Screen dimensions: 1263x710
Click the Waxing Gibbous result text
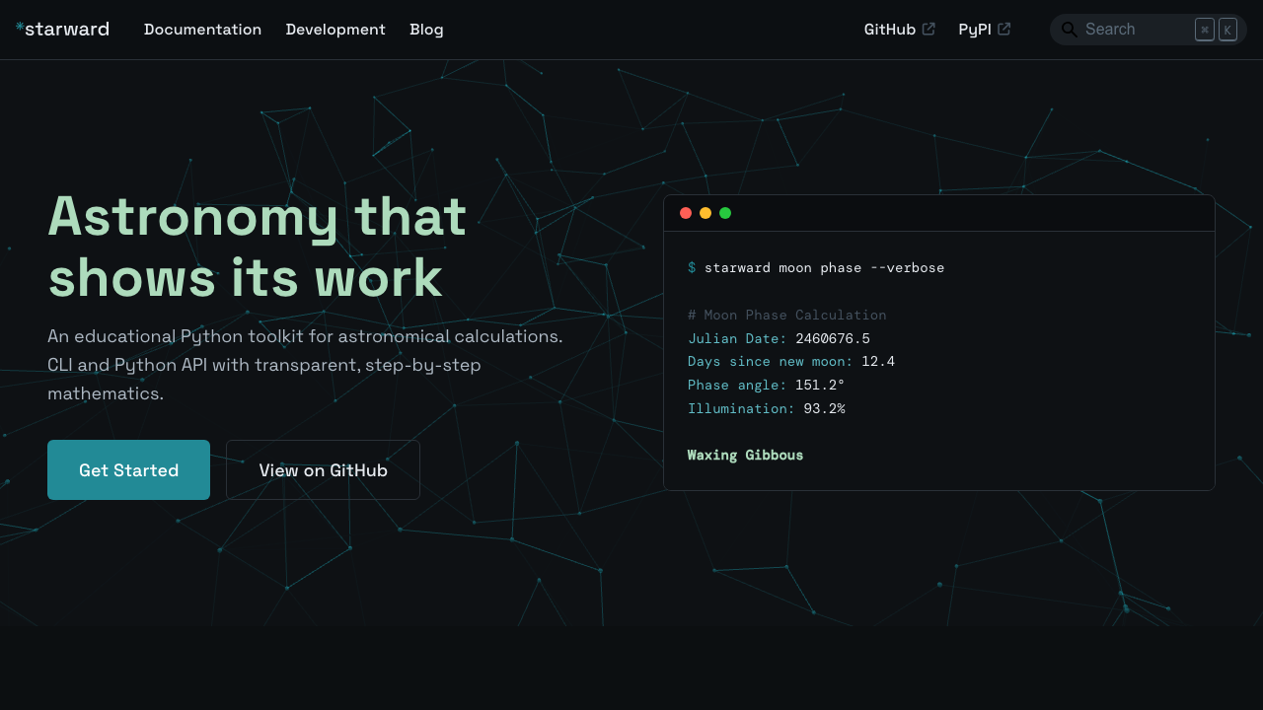[x=745, y=456]
